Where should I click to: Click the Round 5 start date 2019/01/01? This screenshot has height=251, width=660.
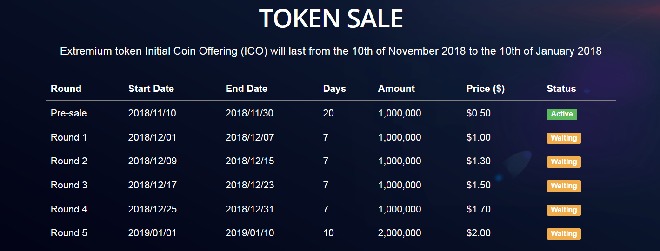[153, 233]
